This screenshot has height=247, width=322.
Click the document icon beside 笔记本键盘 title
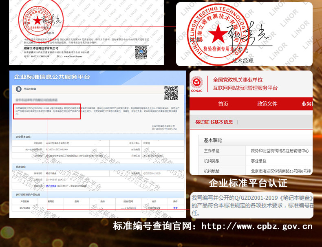click(19, 89)
